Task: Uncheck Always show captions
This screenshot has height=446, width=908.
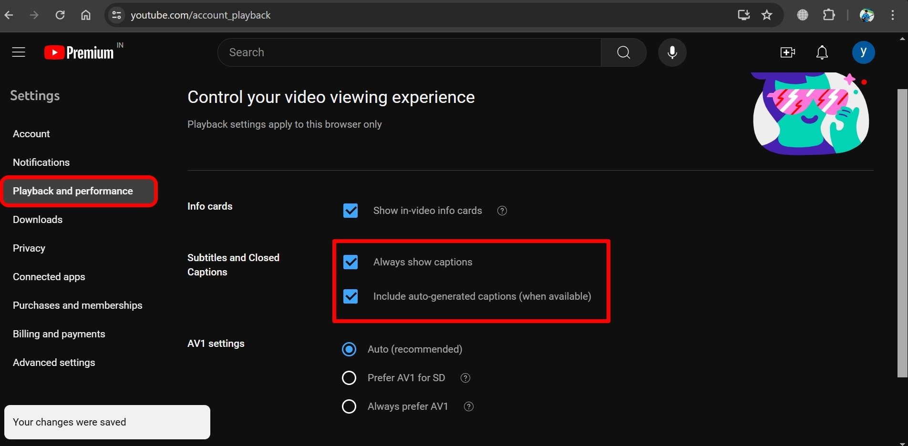Action: pos(351,262)
